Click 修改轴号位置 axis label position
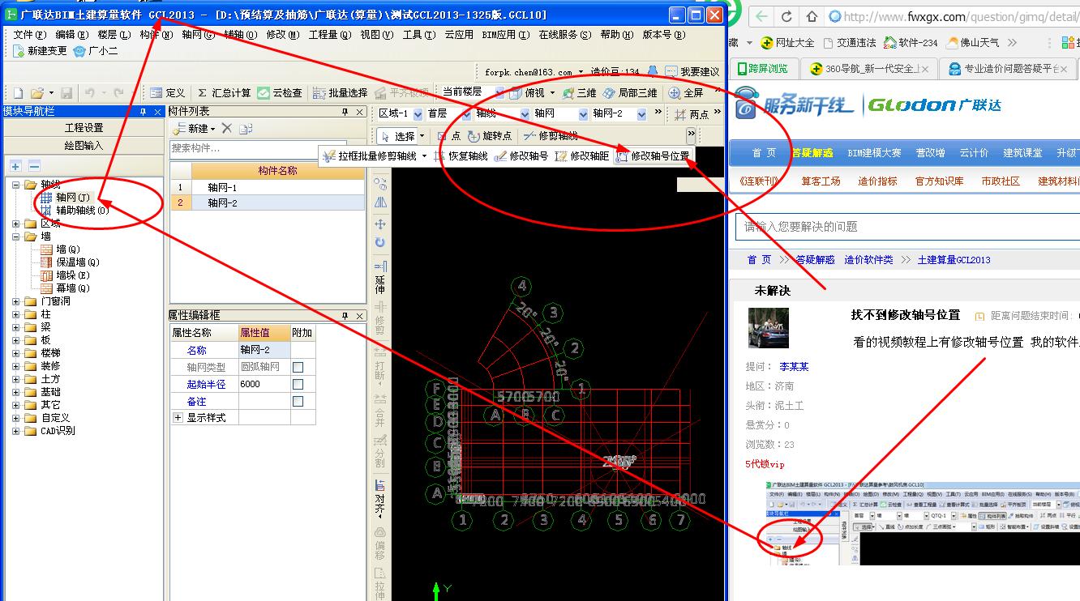1080x601 pixels. 653,156
